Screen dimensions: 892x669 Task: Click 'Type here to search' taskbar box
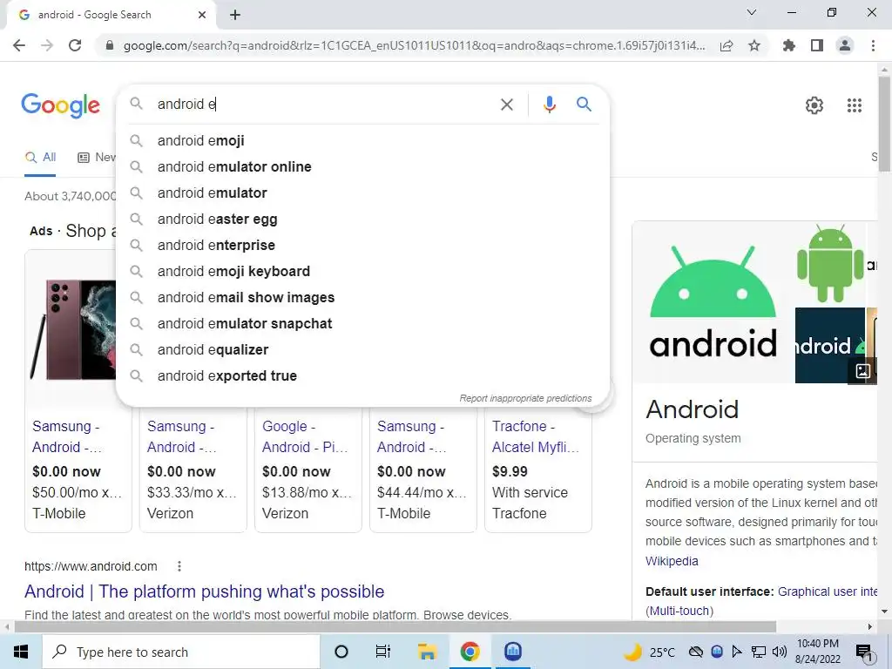(181, 652)
